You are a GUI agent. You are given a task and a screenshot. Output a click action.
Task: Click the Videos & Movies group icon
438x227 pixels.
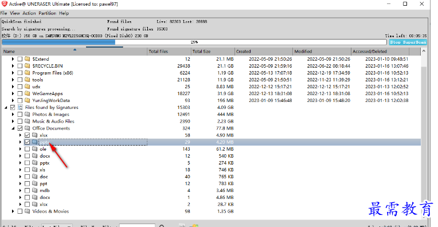click(x=27, y=211)
